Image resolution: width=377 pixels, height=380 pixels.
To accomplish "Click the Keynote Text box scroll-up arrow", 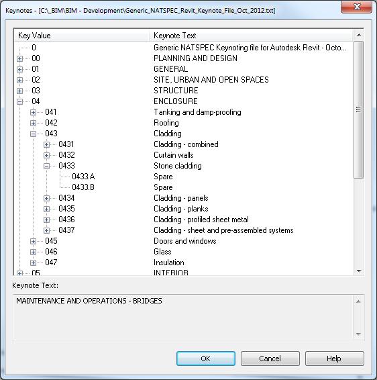I will click(358, 301).
